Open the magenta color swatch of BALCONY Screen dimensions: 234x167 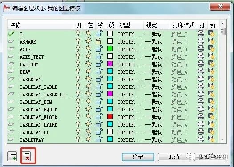click(110, 64)
